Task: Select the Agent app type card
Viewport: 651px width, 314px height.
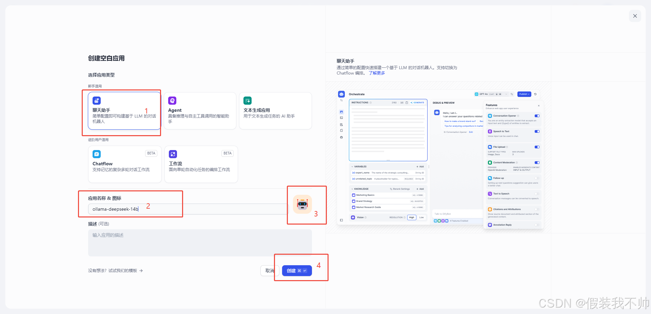Action: point(200,111)
